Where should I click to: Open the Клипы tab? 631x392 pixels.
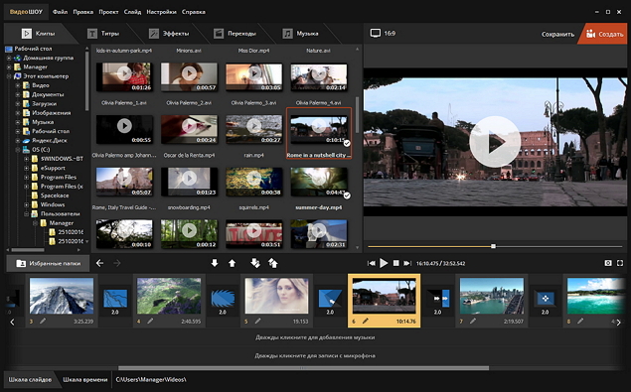click(38, 34)
